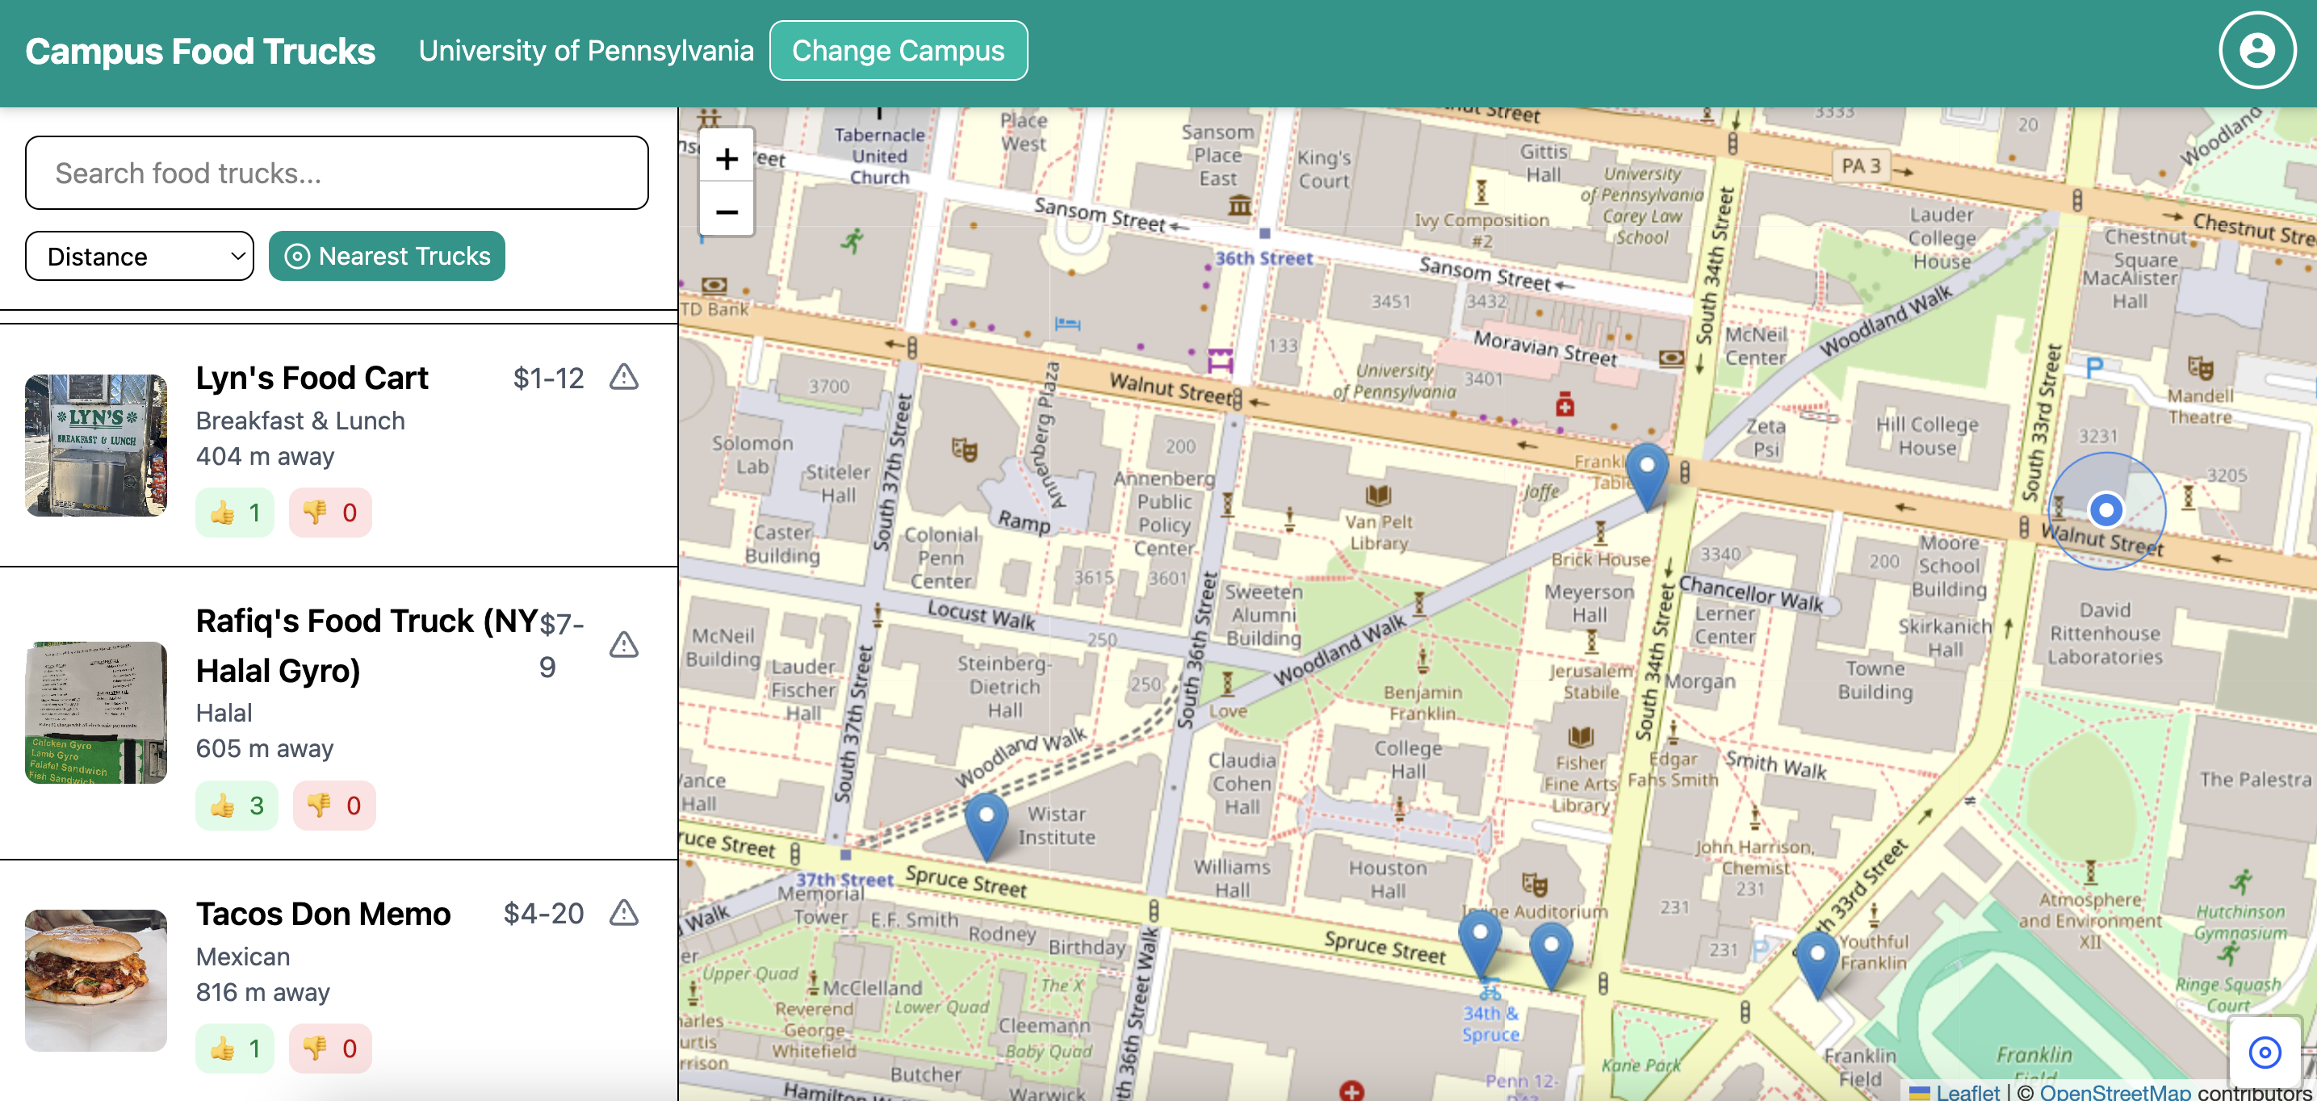Click the Van Pelt Library icon on map
Viewport: 2317px width, 1101px height.
tap(1378, 495)
